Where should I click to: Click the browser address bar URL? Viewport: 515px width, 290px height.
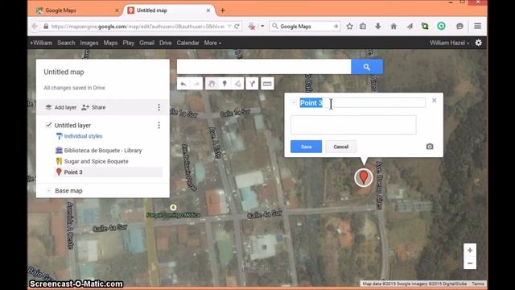(138, 27)
